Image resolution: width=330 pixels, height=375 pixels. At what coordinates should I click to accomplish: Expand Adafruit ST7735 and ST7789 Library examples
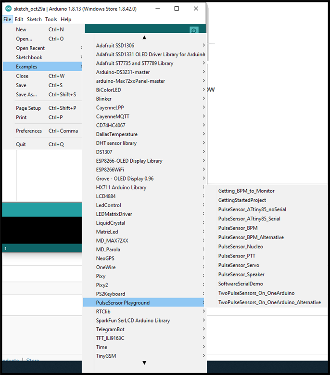tap(145, 63)
